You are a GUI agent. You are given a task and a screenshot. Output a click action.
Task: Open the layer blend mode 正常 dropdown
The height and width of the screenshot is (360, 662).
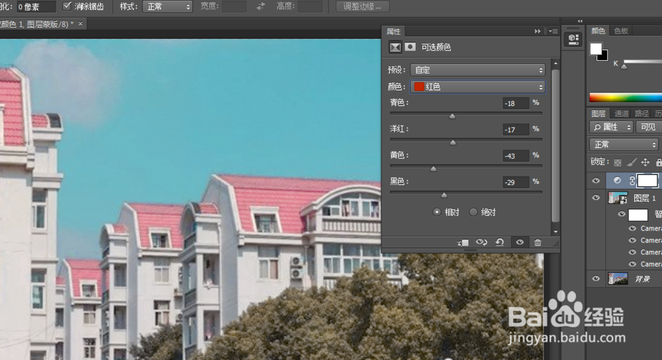624,145
